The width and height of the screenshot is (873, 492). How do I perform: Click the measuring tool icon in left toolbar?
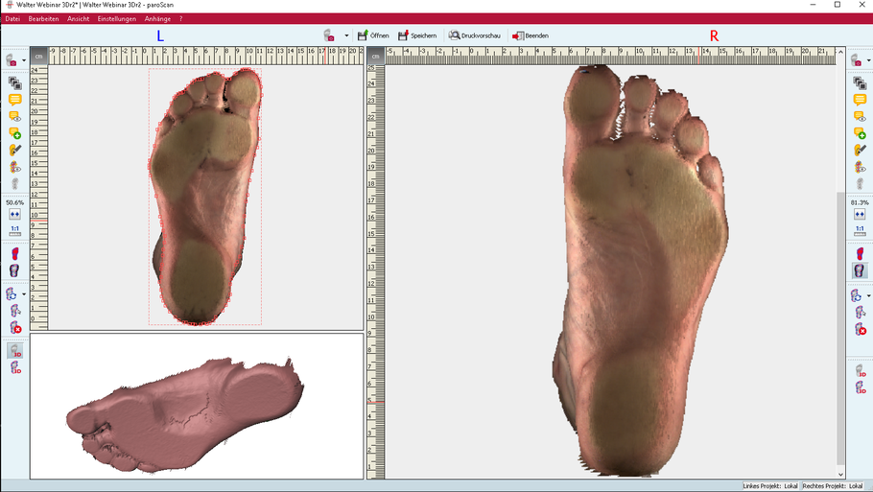click(x=14, y=150)
